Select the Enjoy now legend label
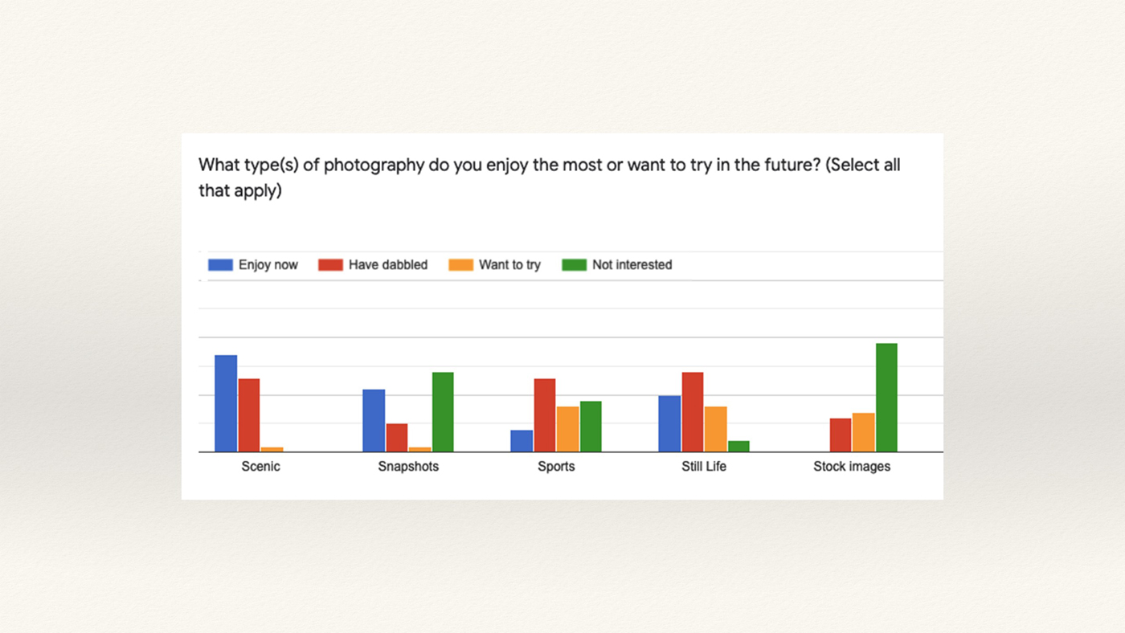This screenshot has width=1125, height=633. click(268, 265)
